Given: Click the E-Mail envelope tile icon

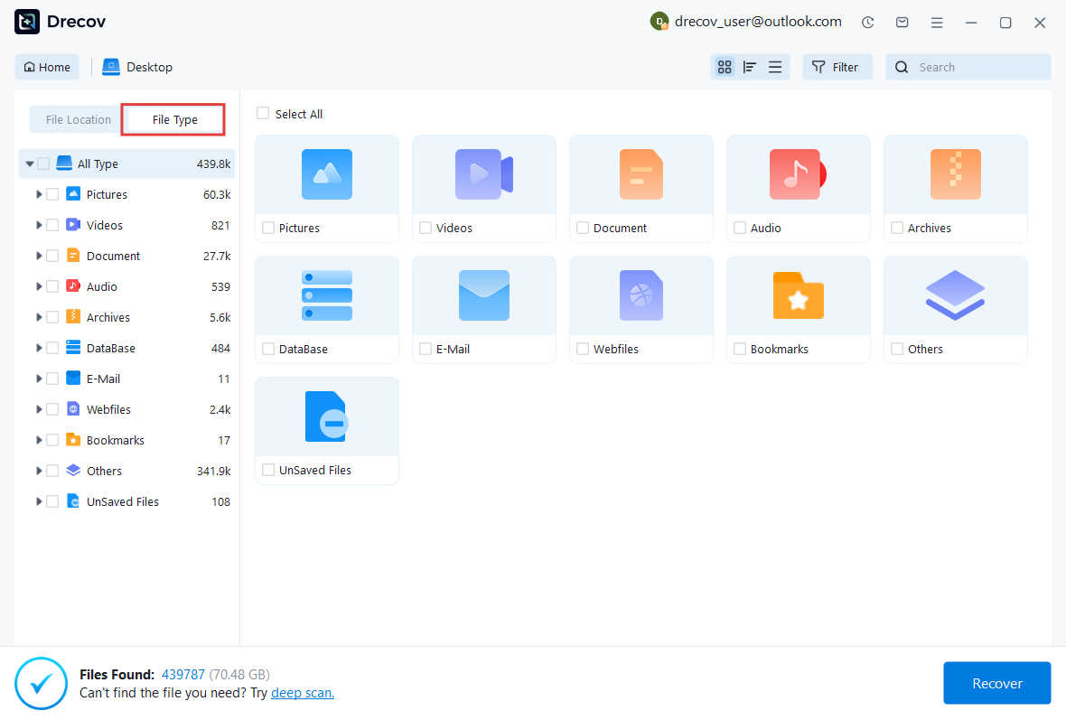Looking at the screenshot, I should coord(483,295).
